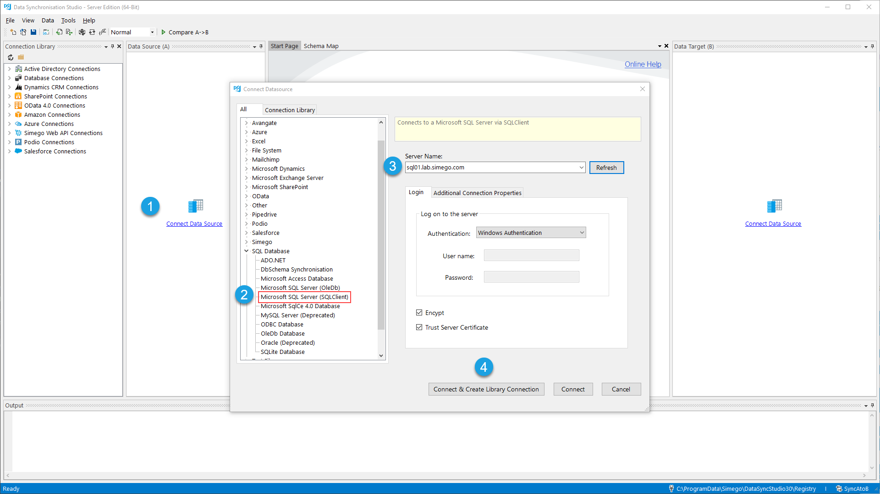Click the Data Target (B) database icon

[775, 206]
